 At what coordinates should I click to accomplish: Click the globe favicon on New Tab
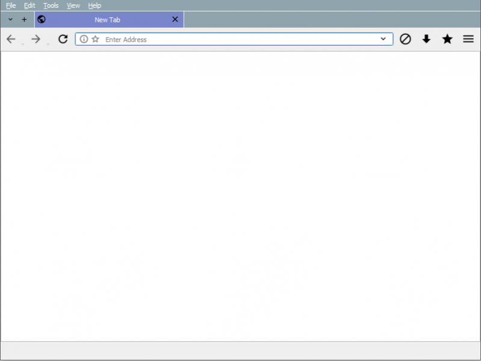coord(42,20)
